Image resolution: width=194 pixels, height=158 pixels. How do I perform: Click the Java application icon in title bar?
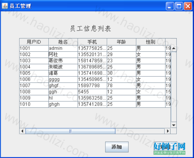click(5, 6)
